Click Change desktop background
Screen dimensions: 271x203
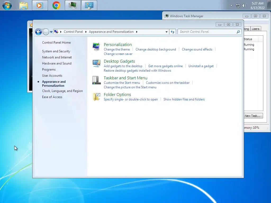click(x=156, y=49)
